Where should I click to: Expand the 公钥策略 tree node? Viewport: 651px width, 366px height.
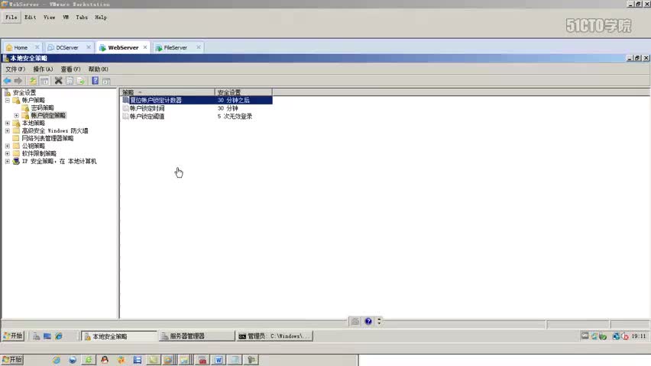pyautogui.click(x=8, y=146)
